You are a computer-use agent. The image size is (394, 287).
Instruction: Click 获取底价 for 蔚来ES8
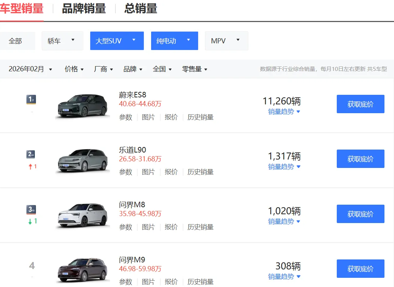(x=361, y=104)
